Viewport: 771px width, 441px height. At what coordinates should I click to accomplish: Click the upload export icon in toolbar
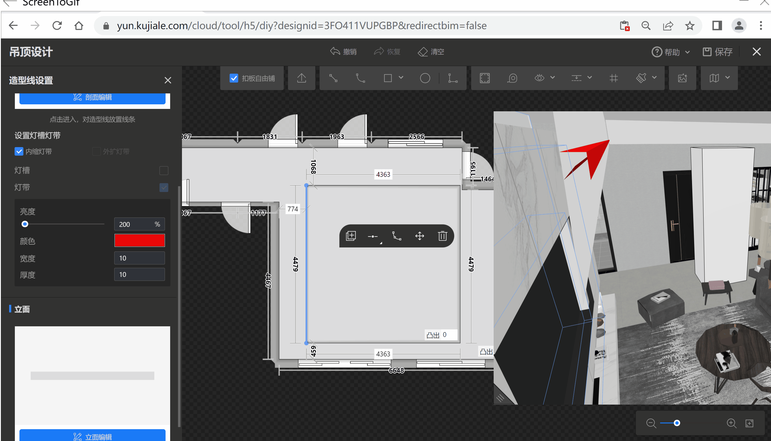[x=301, y=78]
